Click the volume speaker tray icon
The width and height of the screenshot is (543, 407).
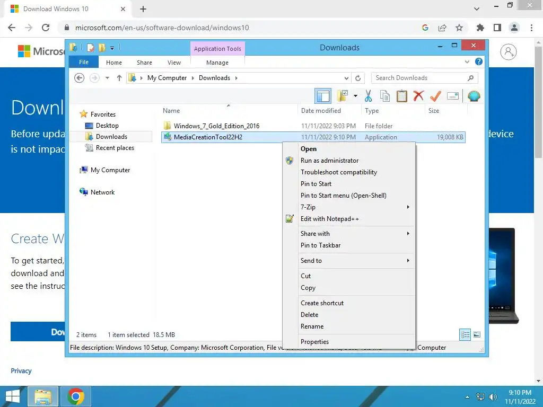[493, 396]
